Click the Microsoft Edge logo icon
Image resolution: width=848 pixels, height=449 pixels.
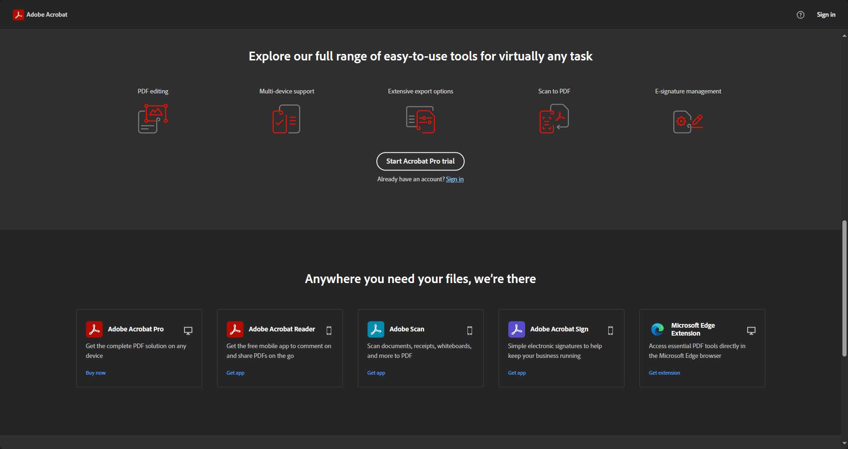657,329
